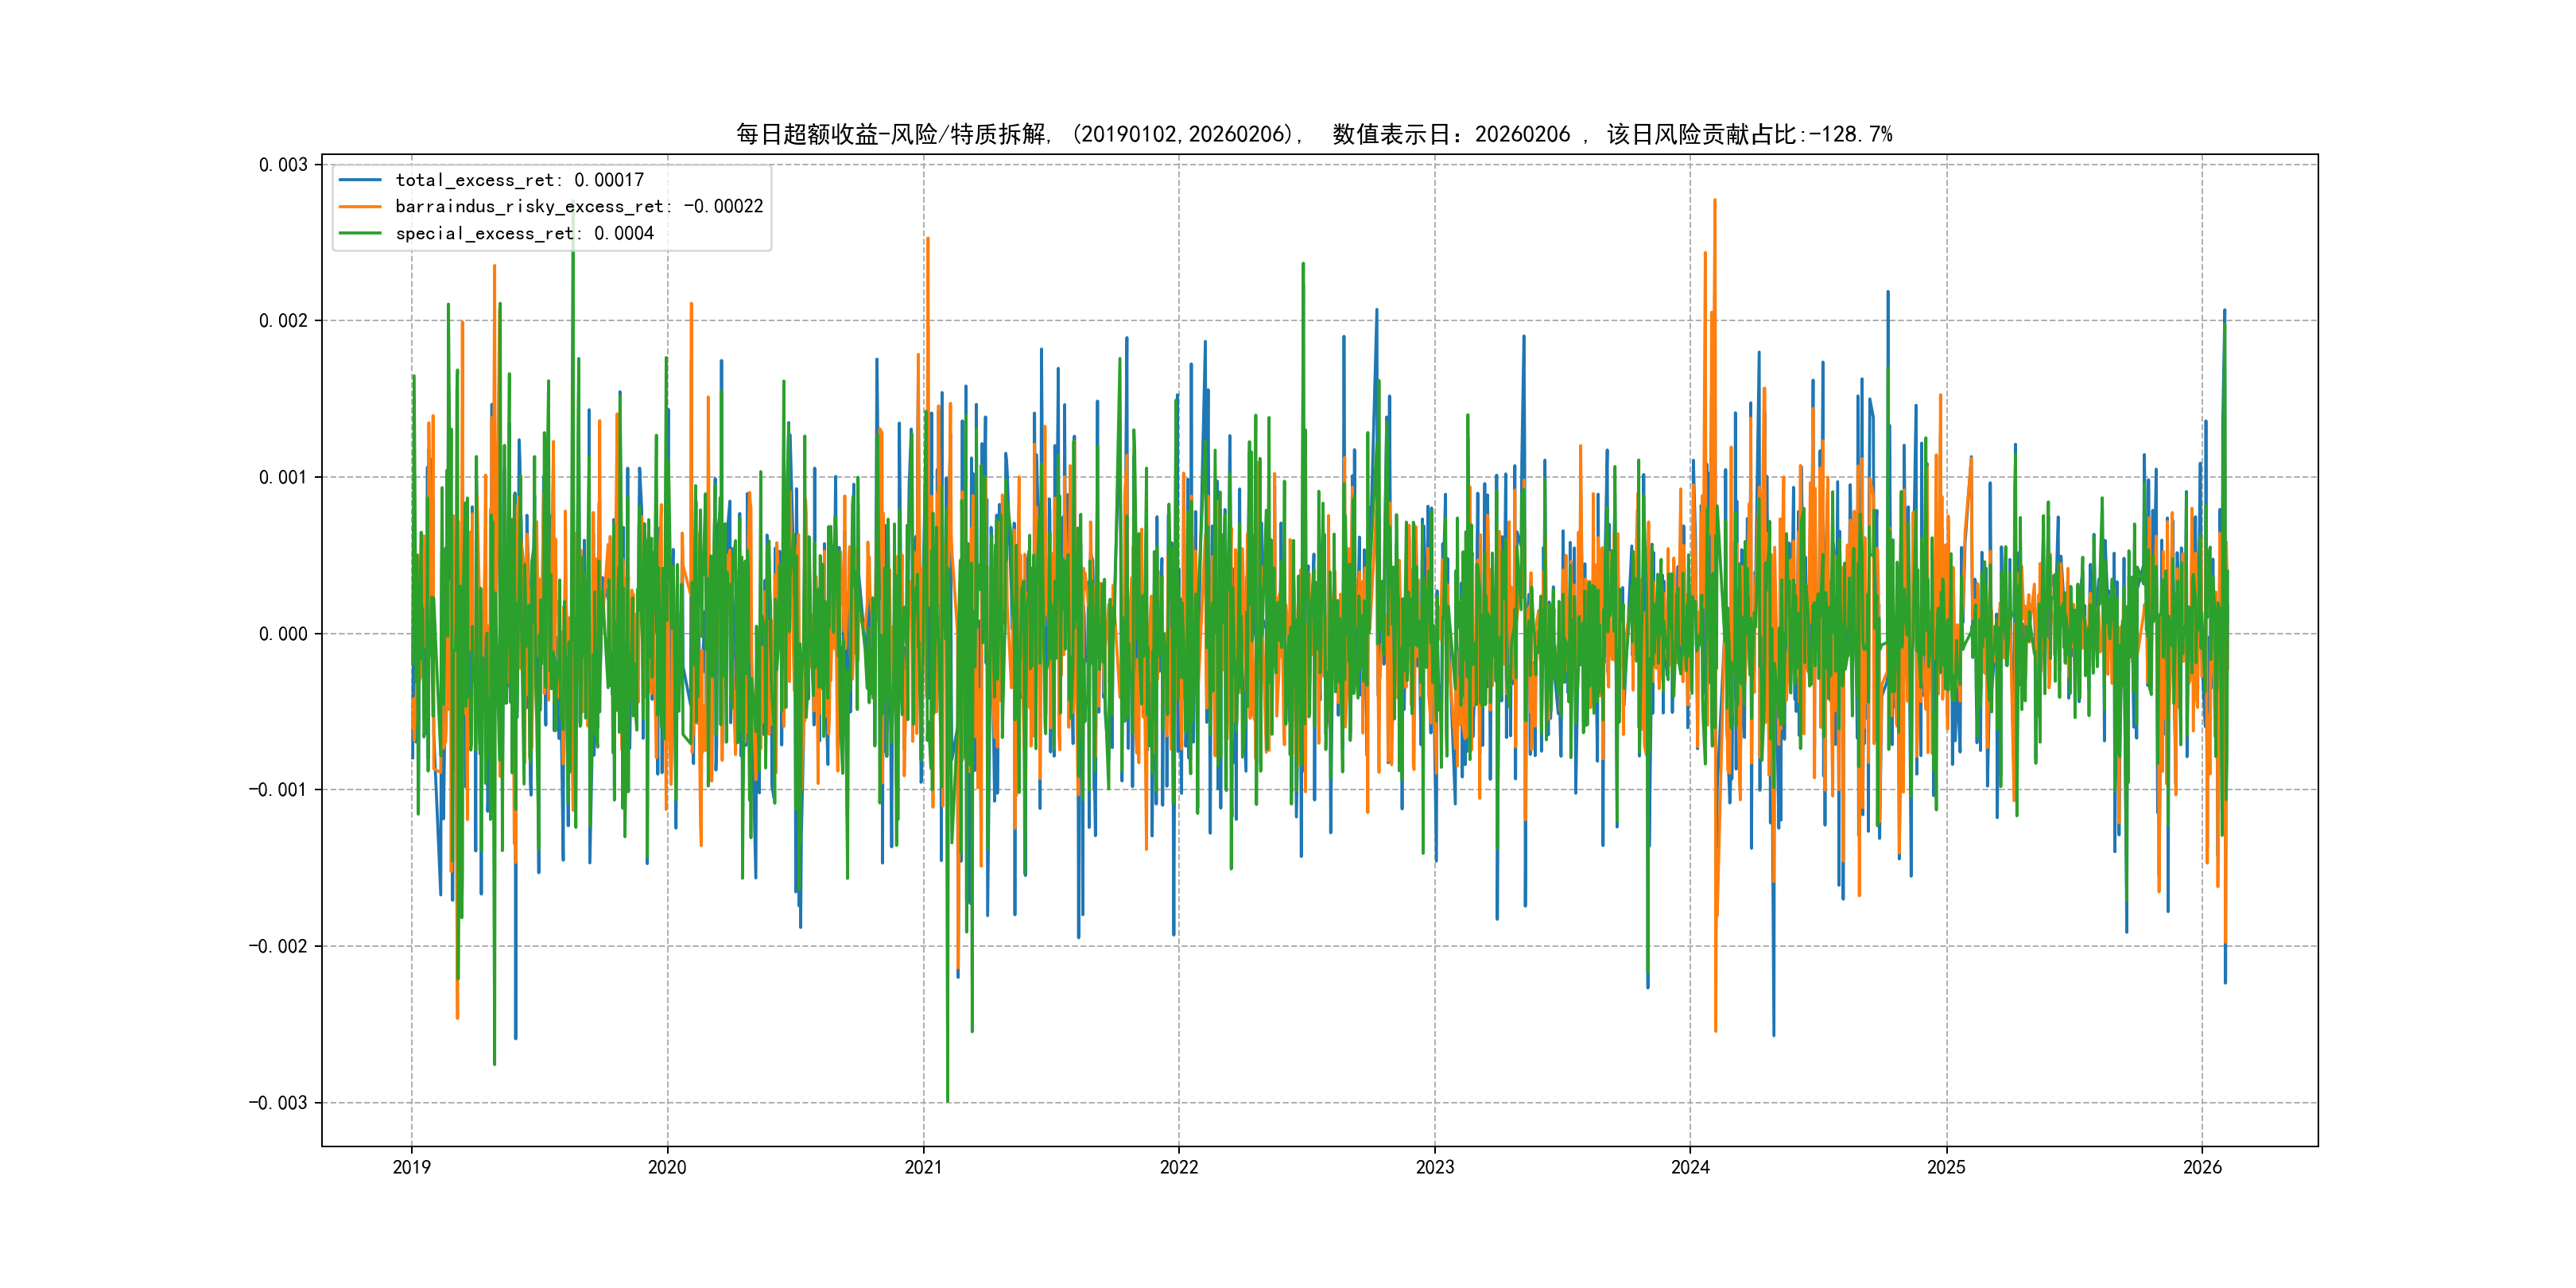Image resolution: width=2576 pixels, height=1288 pixels.
Task: Select the special_excess_ret legend label
Action: tap(524, 233)
